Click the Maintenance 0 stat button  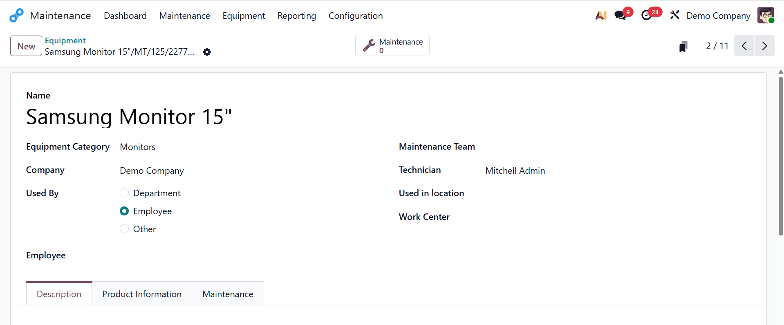pos(392,45)
